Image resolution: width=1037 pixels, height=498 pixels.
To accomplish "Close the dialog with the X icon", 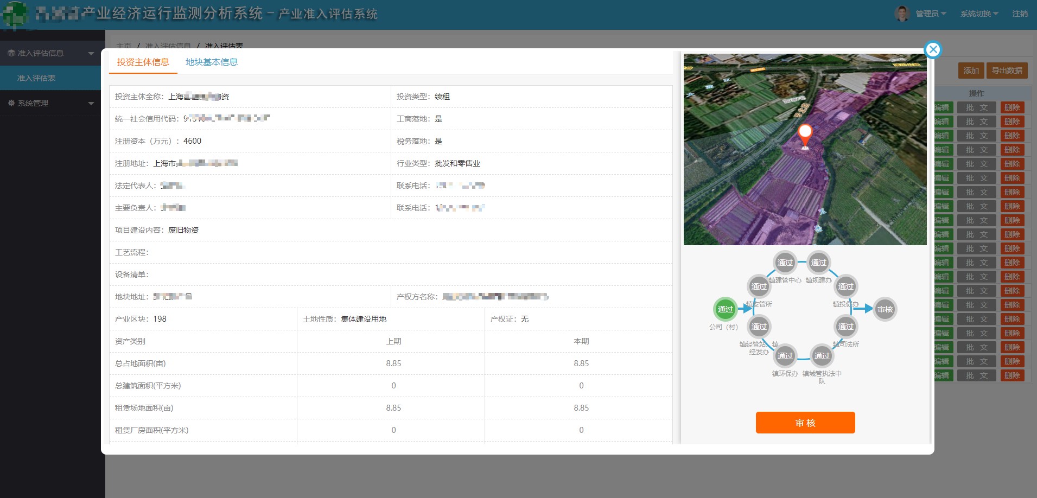I will coord(932,50).
